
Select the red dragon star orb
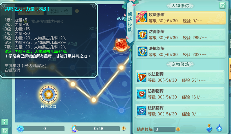click(x=121, y=45)
